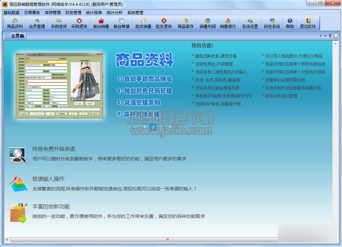This screenshot has height=247, width=342.
Task: Click the horizontal scrollbar thumb
Action: (167, 240)
